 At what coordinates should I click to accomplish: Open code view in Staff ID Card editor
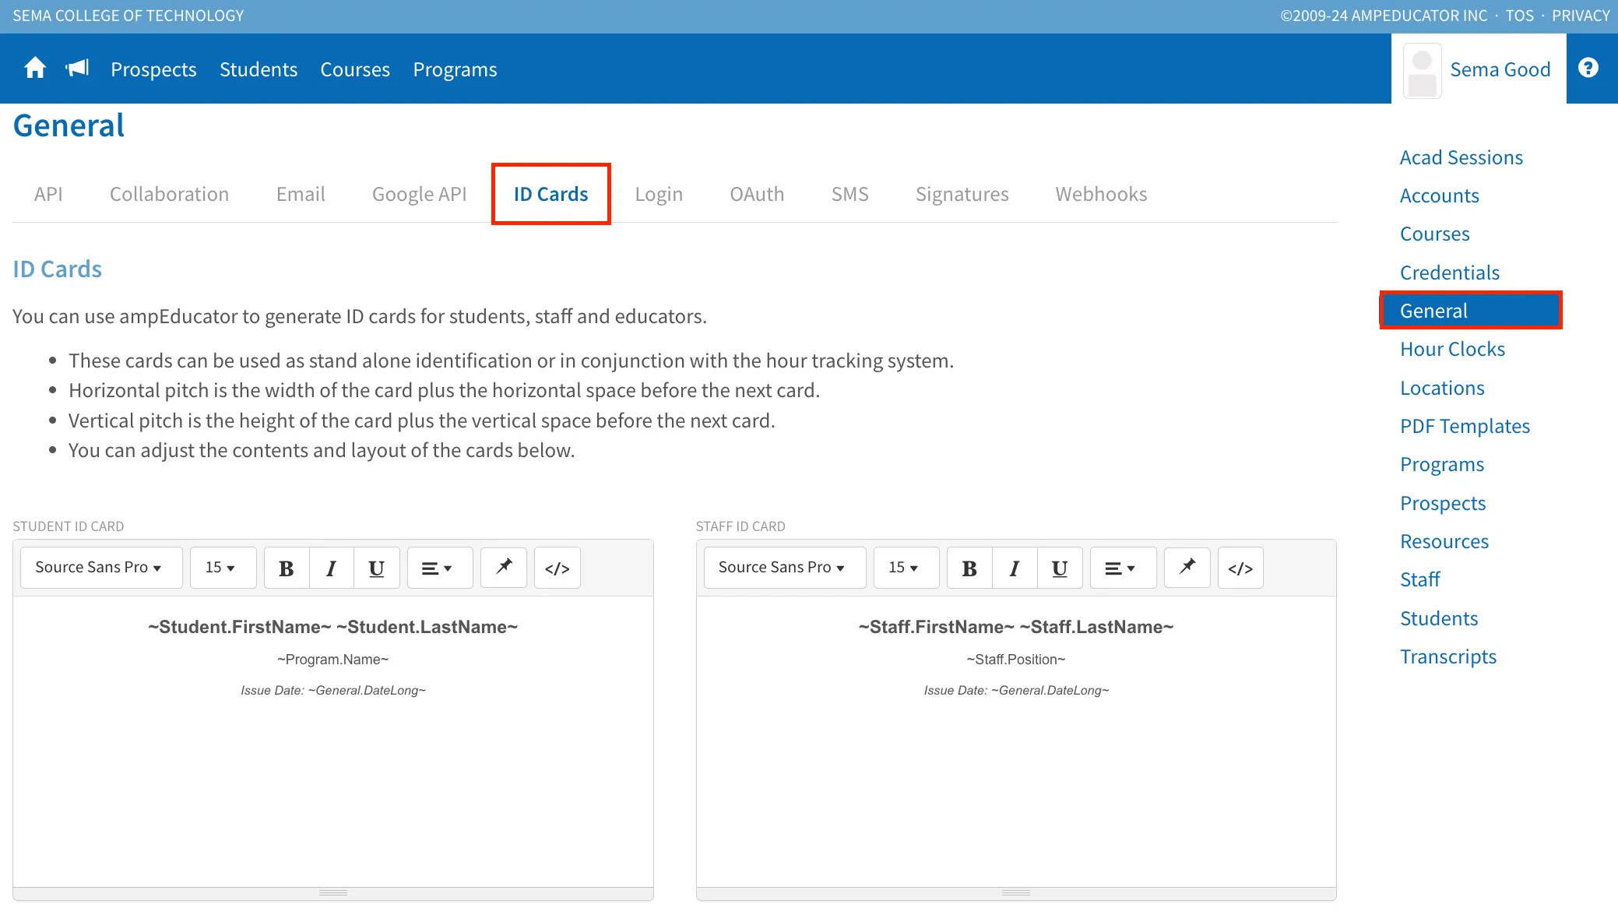[x=1240, y=568]
